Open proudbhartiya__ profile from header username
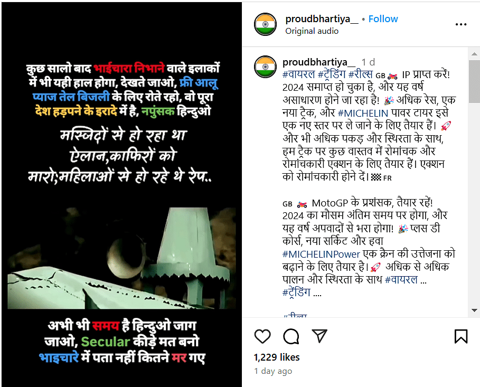This screenshot has width=480, height=387. [322, 19]
